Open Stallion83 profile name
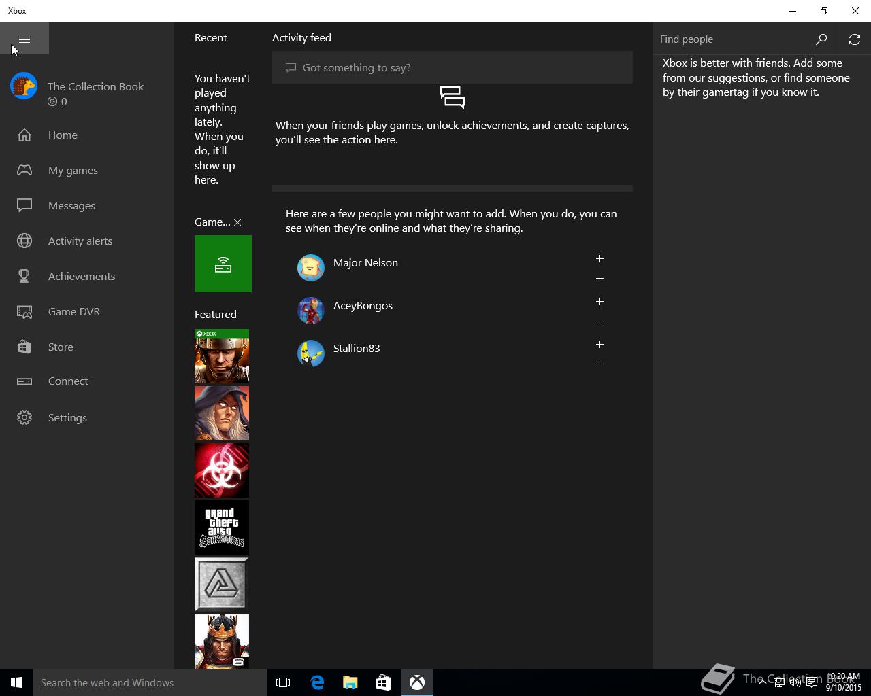871x696 pixels. tap(357, 349)
